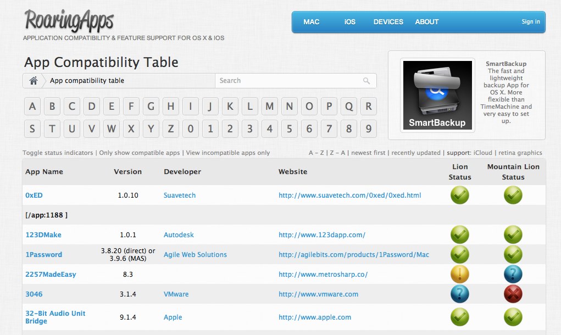Toggle status indicators

pos(58,153)
